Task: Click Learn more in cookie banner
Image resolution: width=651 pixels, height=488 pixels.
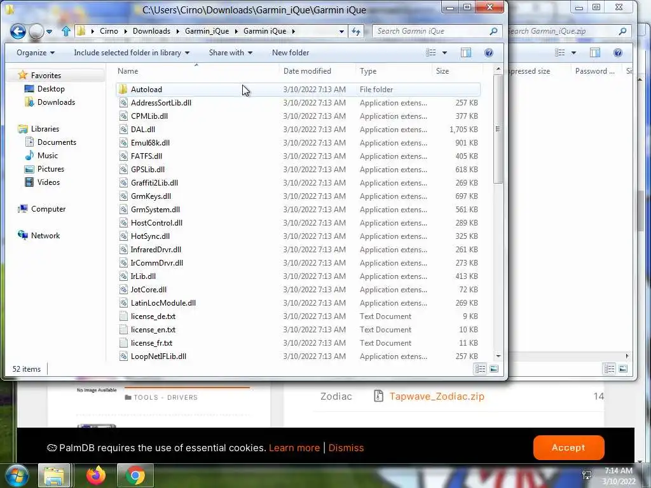Action: (x=294, y=448)
